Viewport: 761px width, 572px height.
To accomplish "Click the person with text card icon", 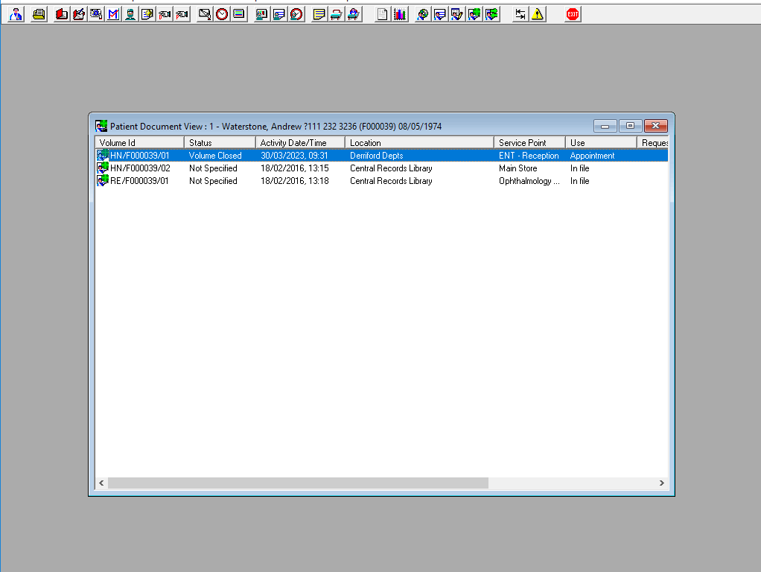I will click(279, 14).
